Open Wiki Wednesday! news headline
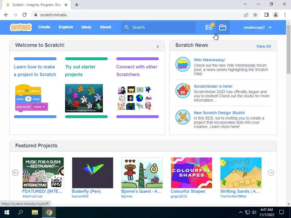The width and height of the screenshot is (291, 218). (209, 60)
